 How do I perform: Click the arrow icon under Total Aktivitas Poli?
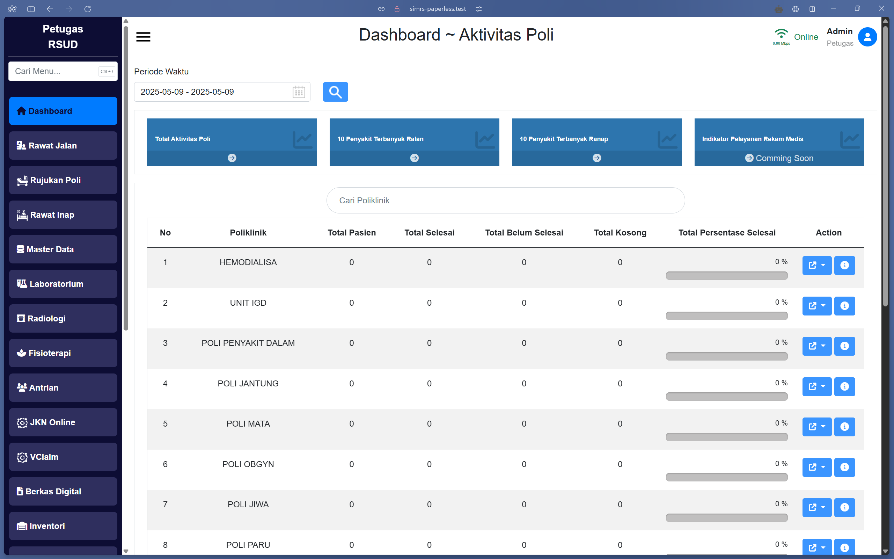[x=232, y=158]
